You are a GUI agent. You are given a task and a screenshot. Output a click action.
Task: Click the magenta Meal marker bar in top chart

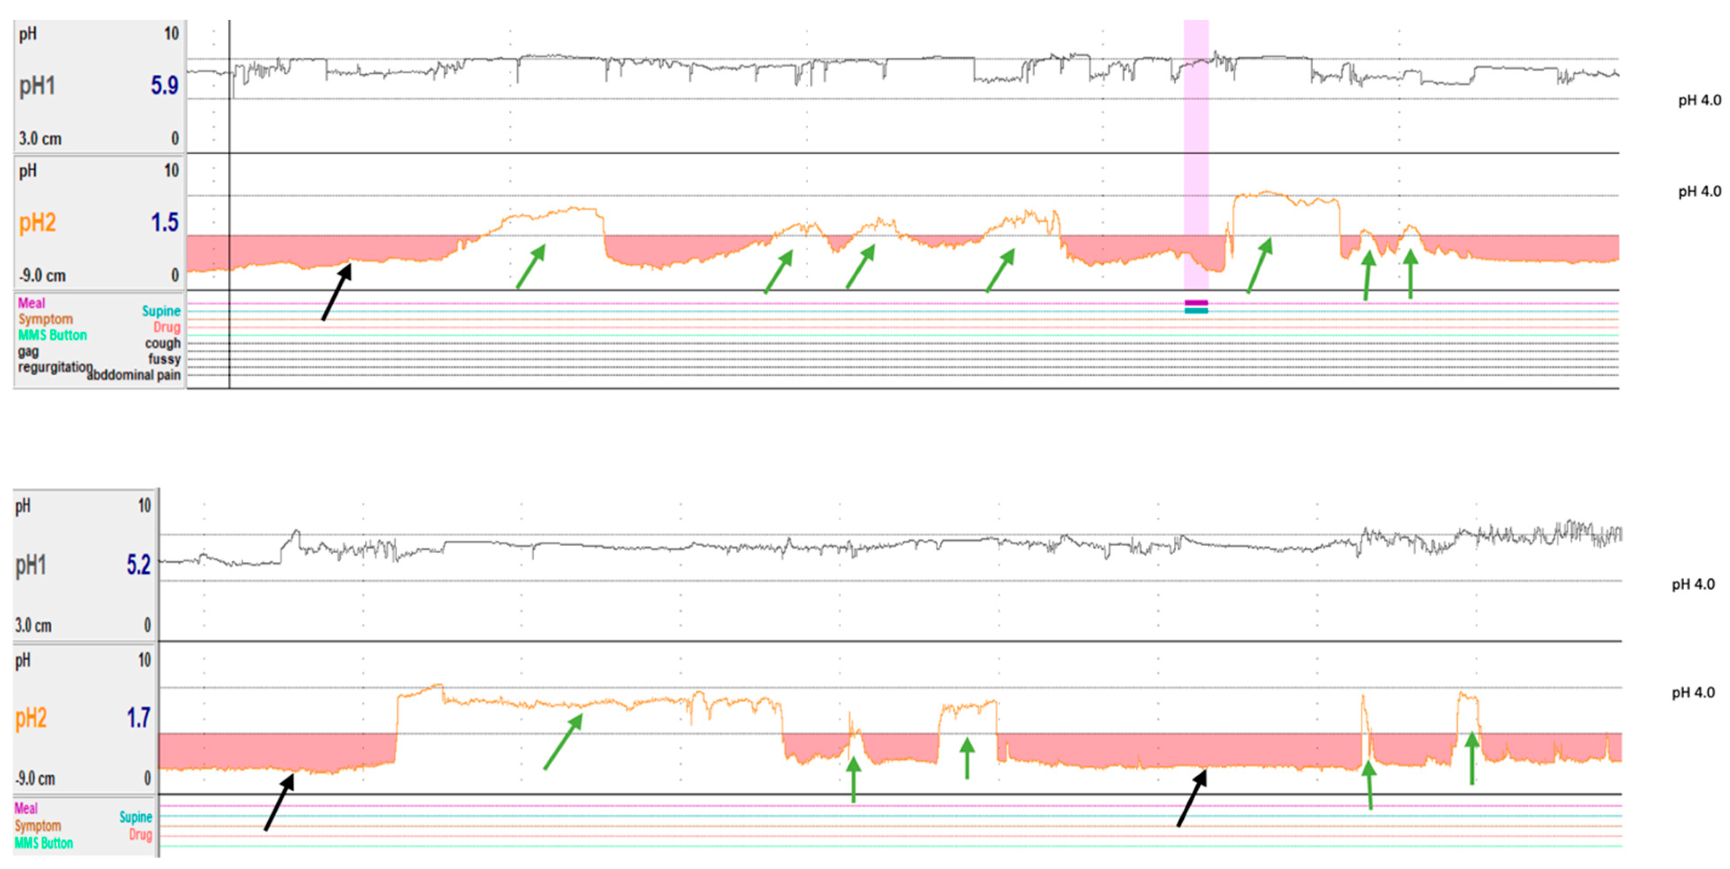click(1196, 303)
